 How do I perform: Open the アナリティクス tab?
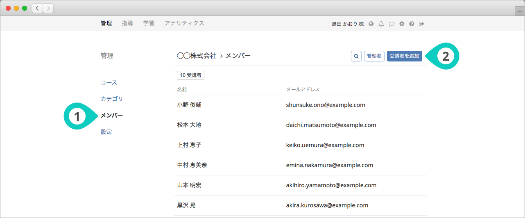pos(184,23)
